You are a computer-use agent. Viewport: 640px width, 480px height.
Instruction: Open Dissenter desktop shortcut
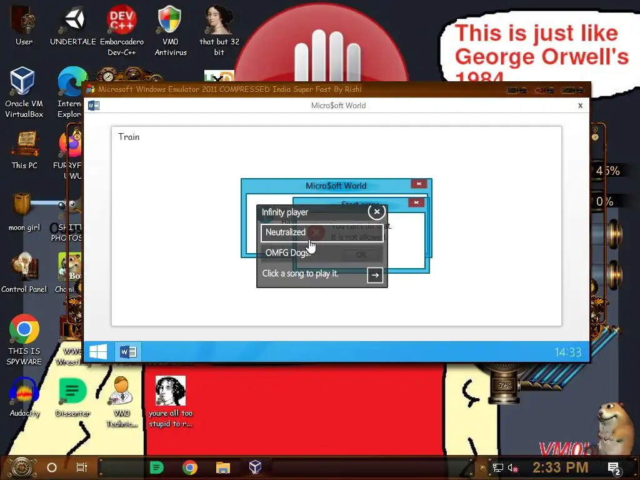pos(72,397)
